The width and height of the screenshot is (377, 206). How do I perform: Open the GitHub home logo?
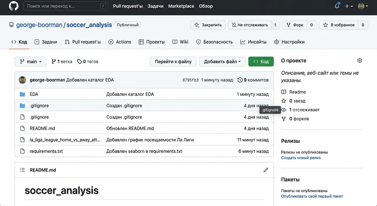14,6
